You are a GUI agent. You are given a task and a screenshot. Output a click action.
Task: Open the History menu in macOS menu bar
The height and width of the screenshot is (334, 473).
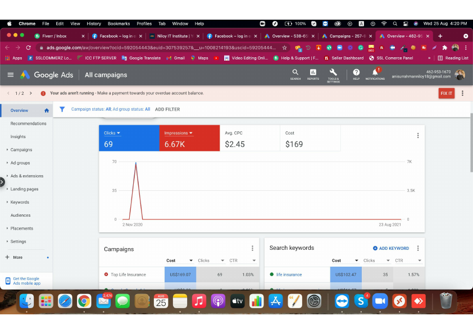pos(94,24)
